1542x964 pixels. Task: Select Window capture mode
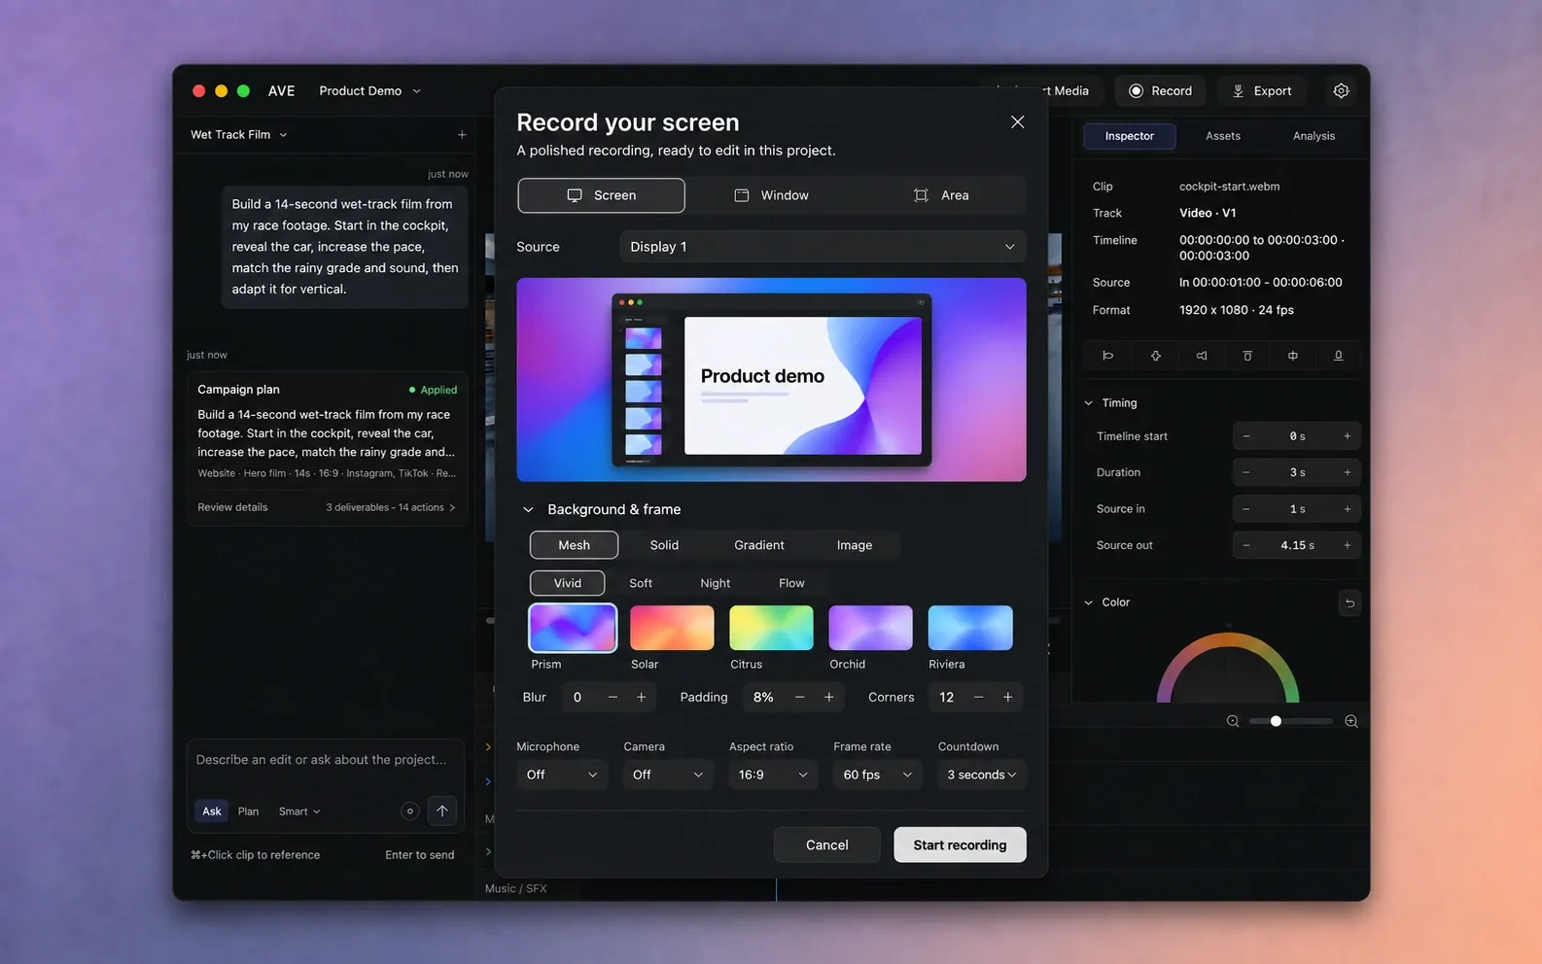771,195
